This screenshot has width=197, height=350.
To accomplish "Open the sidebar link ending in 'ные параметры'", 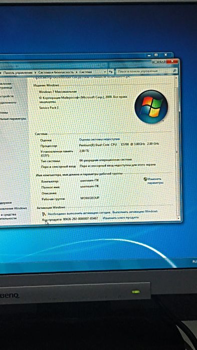I will coord(13,119).
